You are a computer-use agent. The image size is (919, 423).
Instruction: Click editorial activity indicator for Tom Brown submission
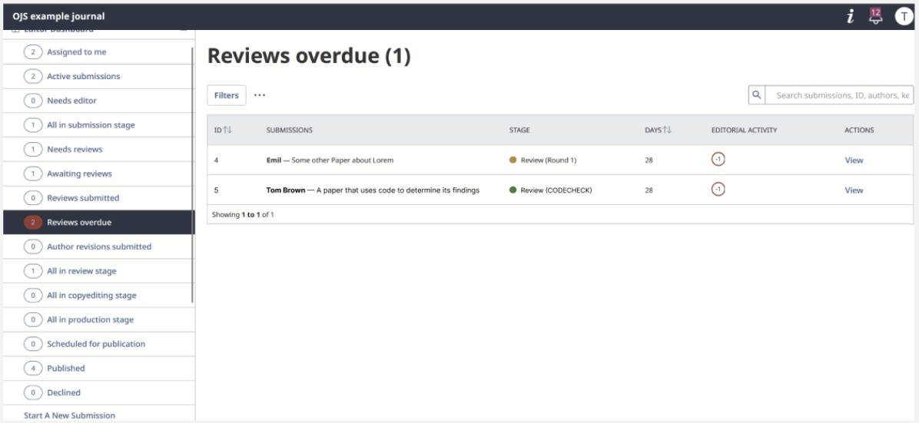click(718, 190)
